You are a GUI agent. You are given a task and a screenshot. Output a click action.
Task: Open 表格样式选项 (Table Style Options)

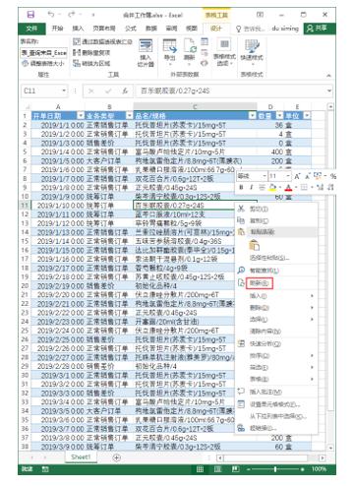(x=224, y=52)
